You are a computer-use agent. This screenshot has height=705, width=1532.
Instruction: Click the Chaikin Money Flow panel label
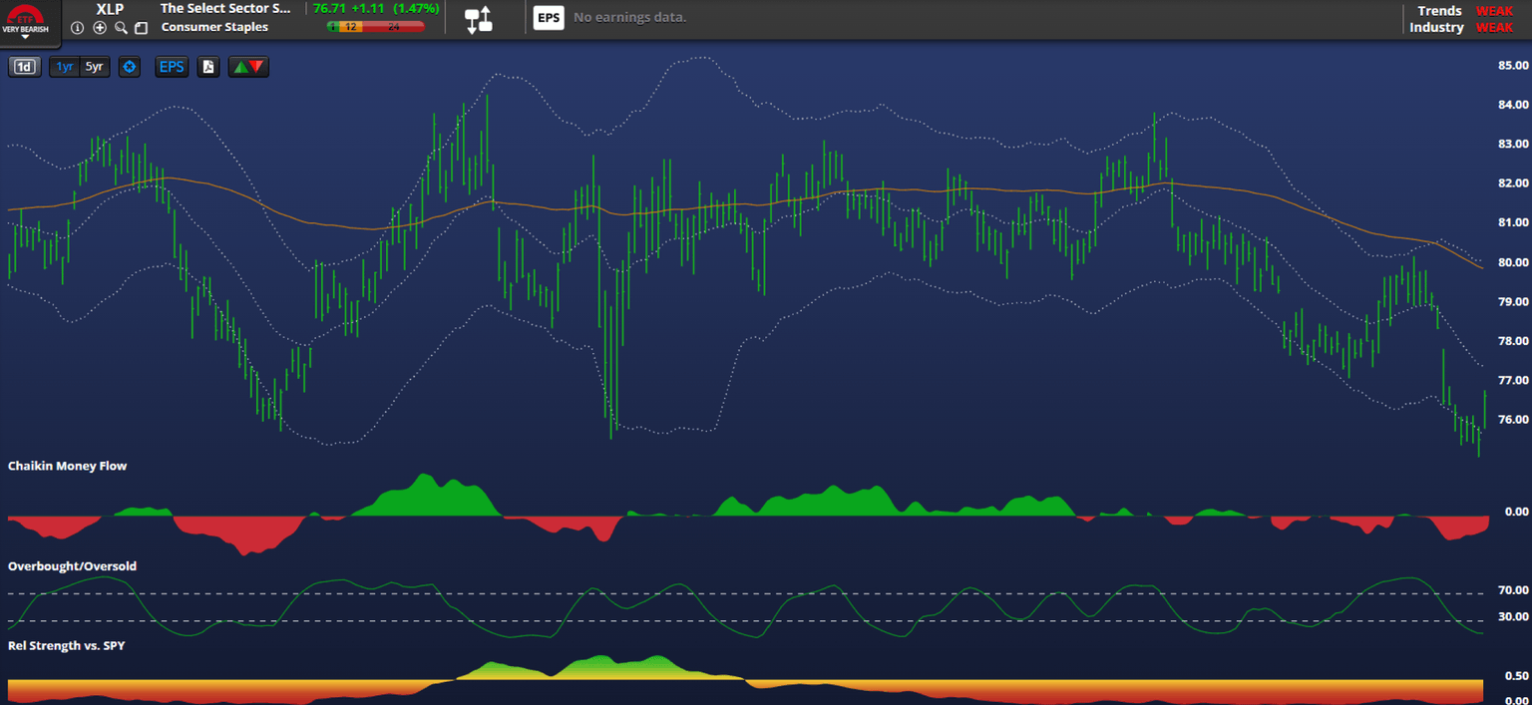(x=68, y=466)
